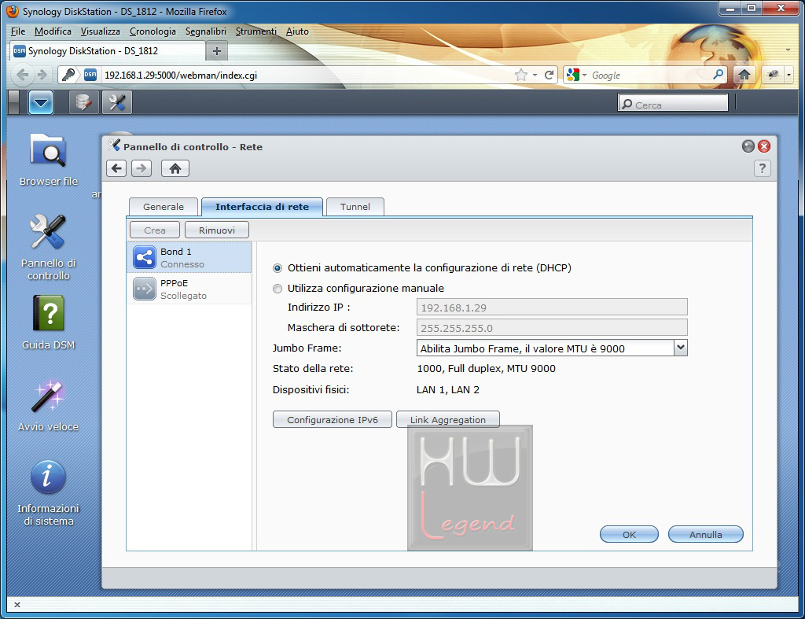Expand the Jumbo Frame dropdown

pyautogui.click(x=680, y=348)
